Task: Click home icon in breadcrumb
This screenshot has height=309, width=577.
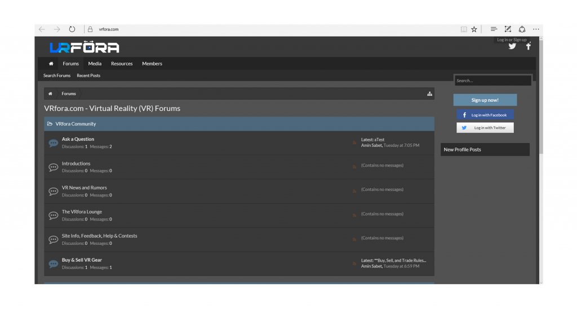Action: tap(50, 93)
